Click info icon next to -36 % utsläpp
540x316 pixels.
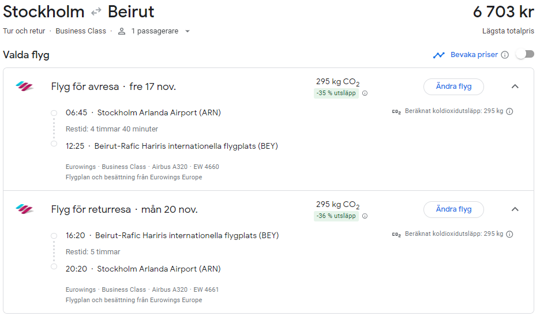tap(365, 216)
